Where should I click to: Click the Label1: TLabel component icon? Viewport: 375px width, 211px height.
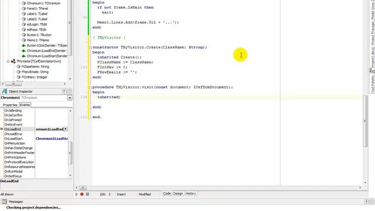click(x=23, y=13)
